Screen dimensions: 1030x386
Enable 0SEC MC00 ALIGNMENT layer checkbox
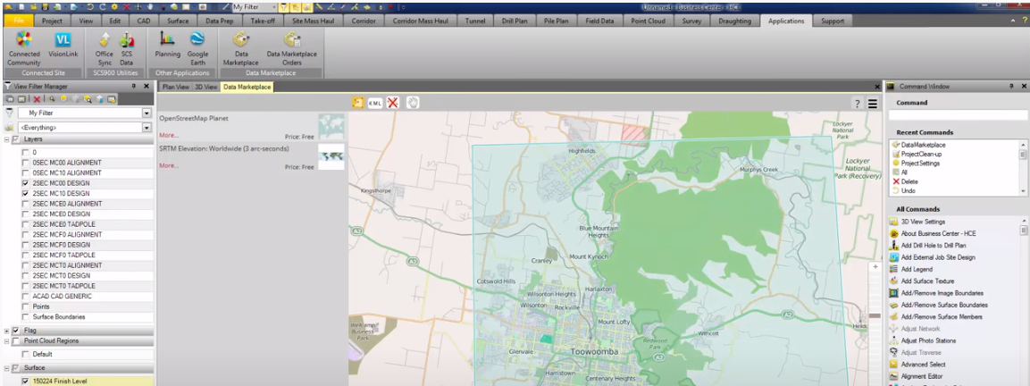pyautogui.click(x=26, y=163)
